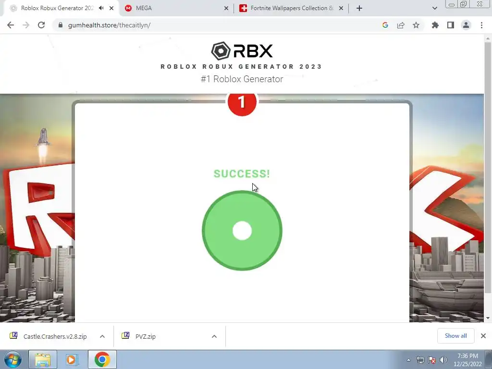Viewport: 492px width, 369px height.
Task: Open the Action Center flag icon
Action: pos(432,360)
